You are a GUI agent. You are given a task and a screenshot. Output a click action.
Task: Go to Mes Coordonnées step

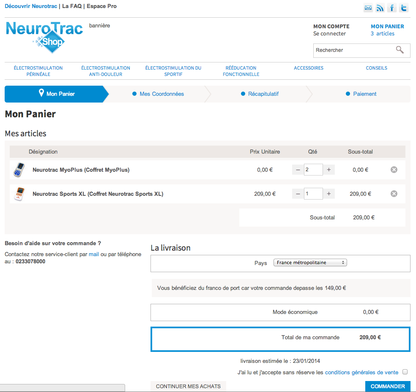pos(158,94)
